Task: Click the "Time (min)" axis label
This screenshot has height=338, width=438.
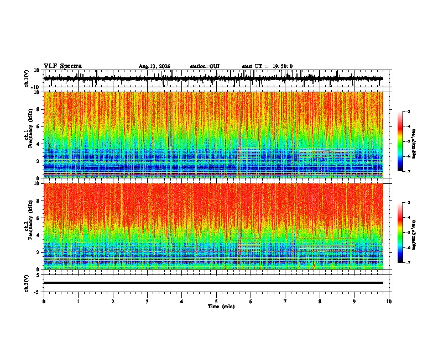Action: (x=221, y=307)
